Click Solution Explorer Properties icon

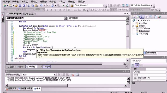click(133, 17)
